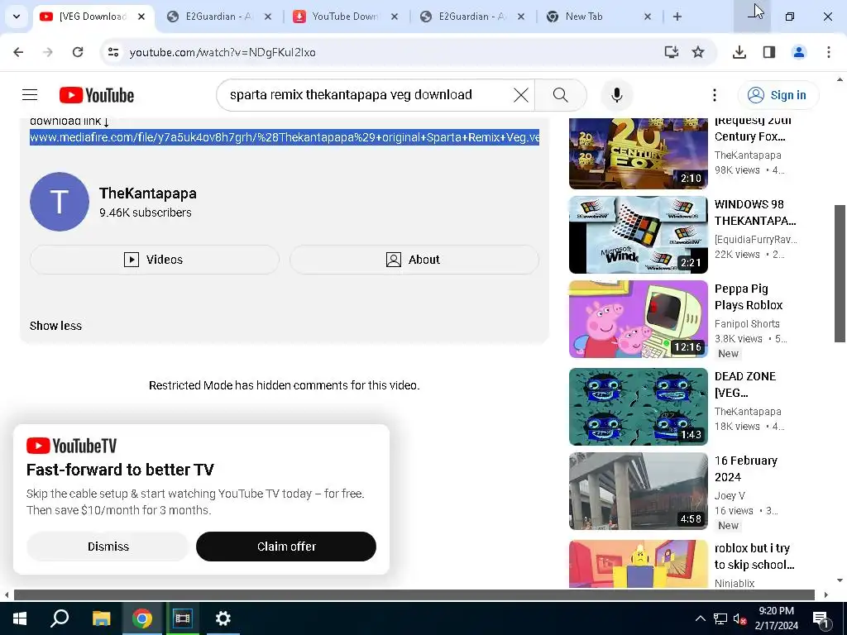Open channel Videos button
Viewport: 847px width, 635px height.
tap(155, 260)
